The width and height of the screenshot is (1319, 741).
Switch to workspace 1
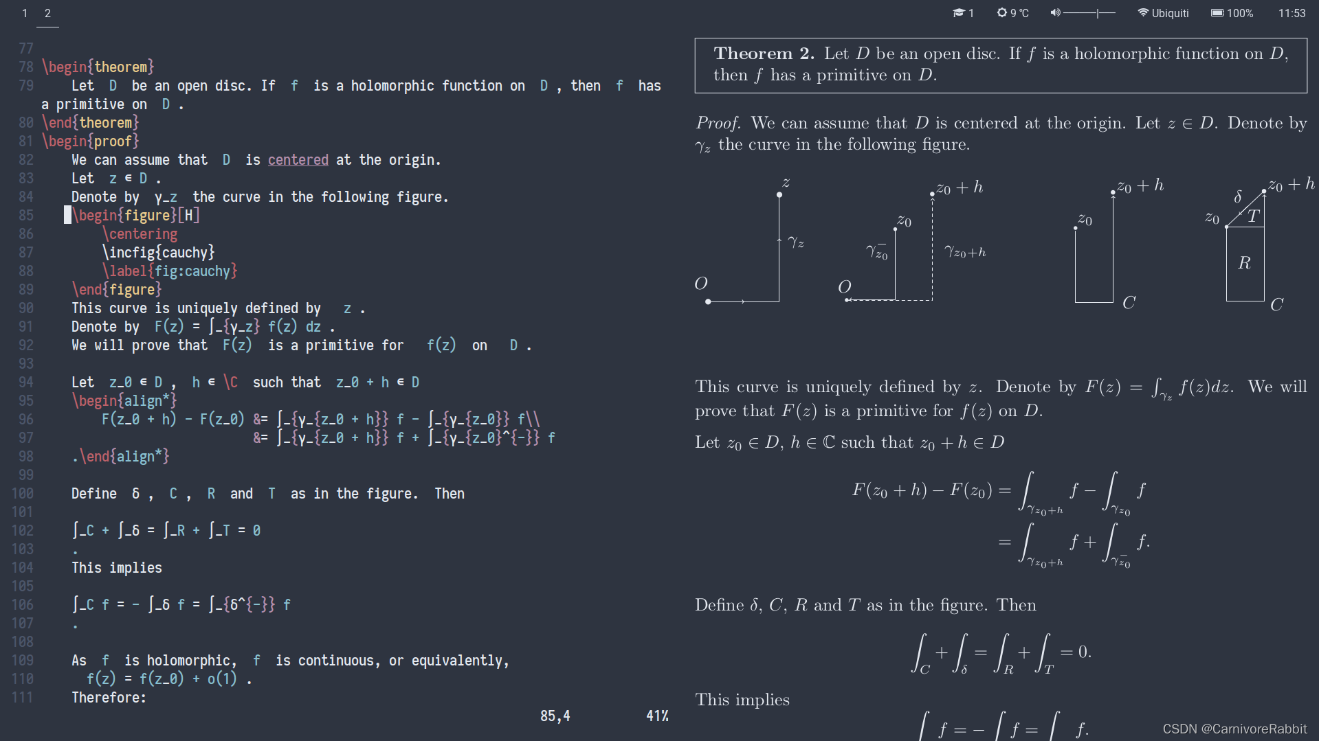(x=25, y=13)
